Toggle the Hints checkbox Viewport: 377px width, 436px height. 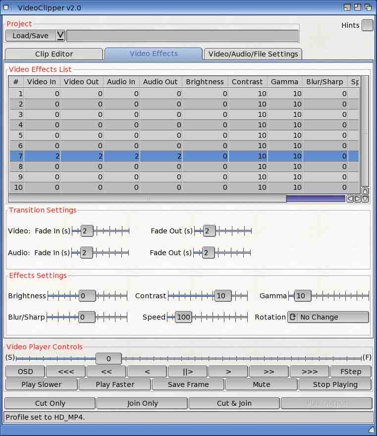[x=367, y=25]
